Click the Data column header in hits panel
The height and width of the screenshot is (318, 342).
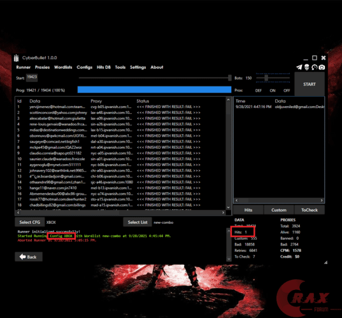click(280, 101)
